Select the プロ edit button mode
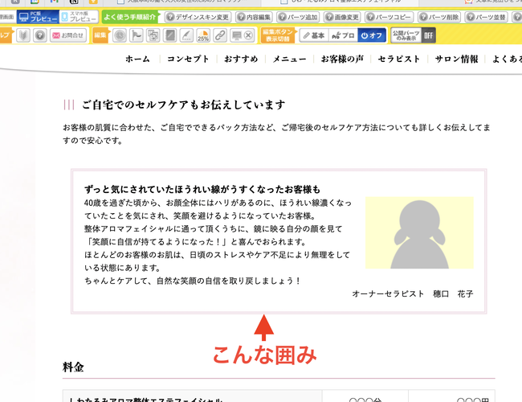 (342, 35)
